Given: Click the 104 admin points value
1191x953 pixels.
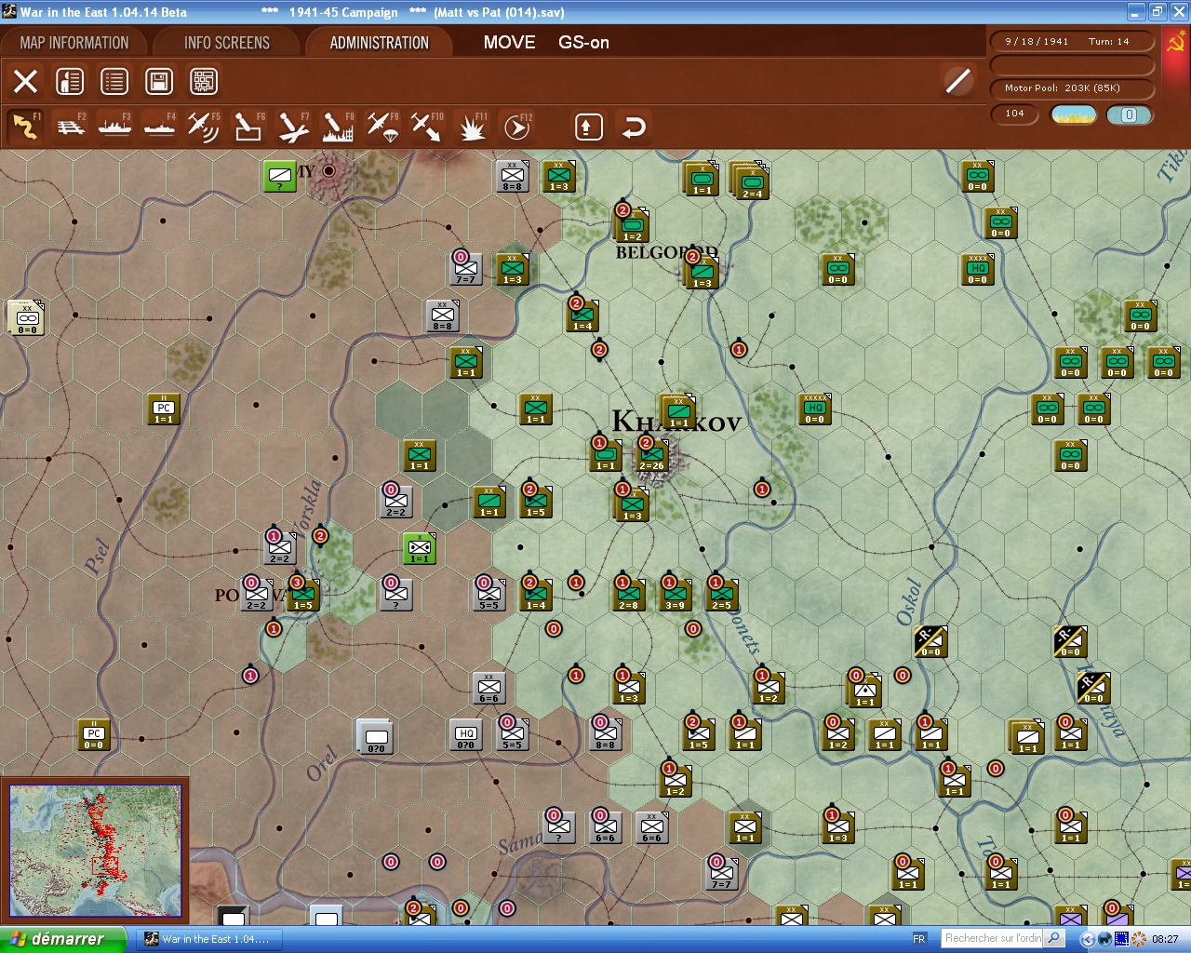Looking at the screenshot, I should (x=1015, y=114).
